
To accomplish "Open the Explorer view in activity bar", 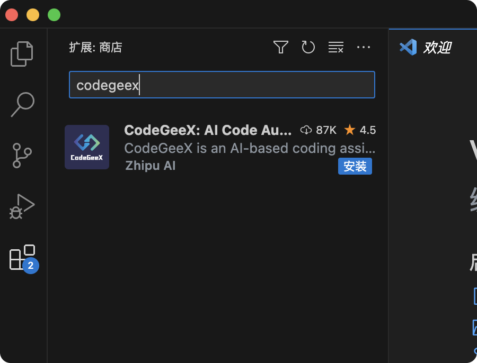I will click(22, 53).
